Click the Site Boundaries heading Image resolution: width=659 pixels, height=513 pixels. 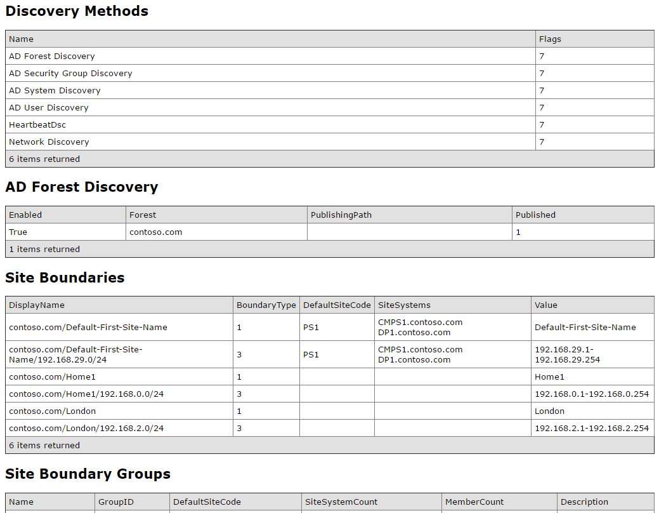click(65, 277)
